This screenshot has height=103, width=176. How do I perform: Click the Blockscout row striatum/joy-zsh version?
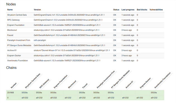[66, 30]
